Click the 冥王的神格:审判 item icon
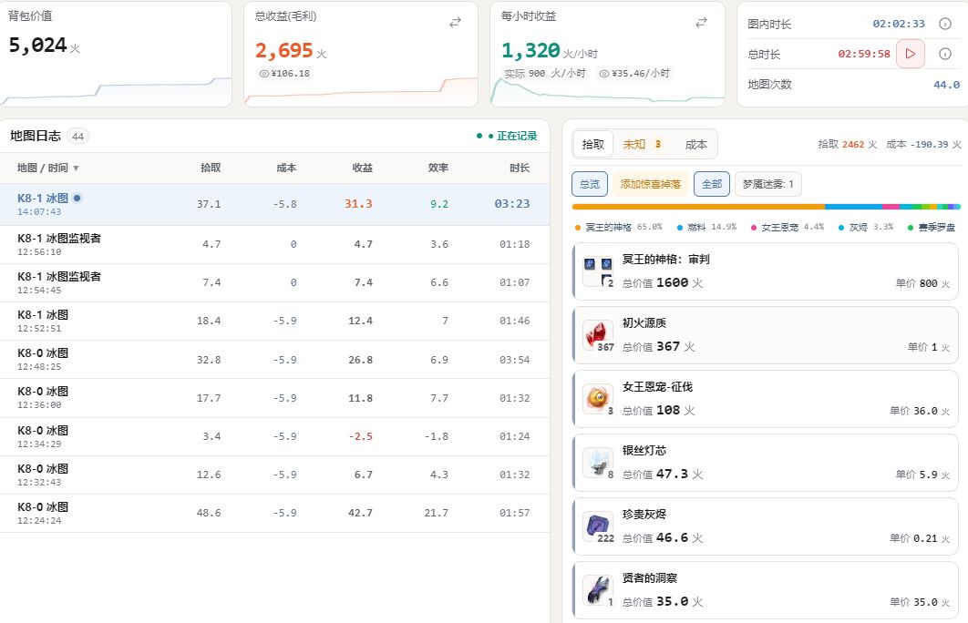This screenshot has width=968, height=623. [x=598, y=271]
